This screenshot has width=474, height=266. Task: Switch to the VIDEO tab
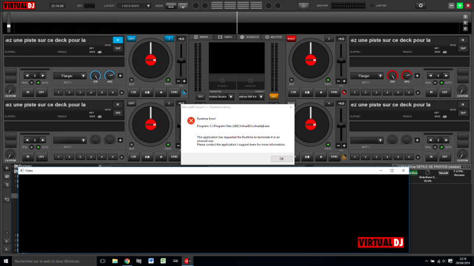point(225,37)
